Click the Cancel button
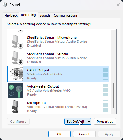123x140 pixels. (x=84, y=134)
